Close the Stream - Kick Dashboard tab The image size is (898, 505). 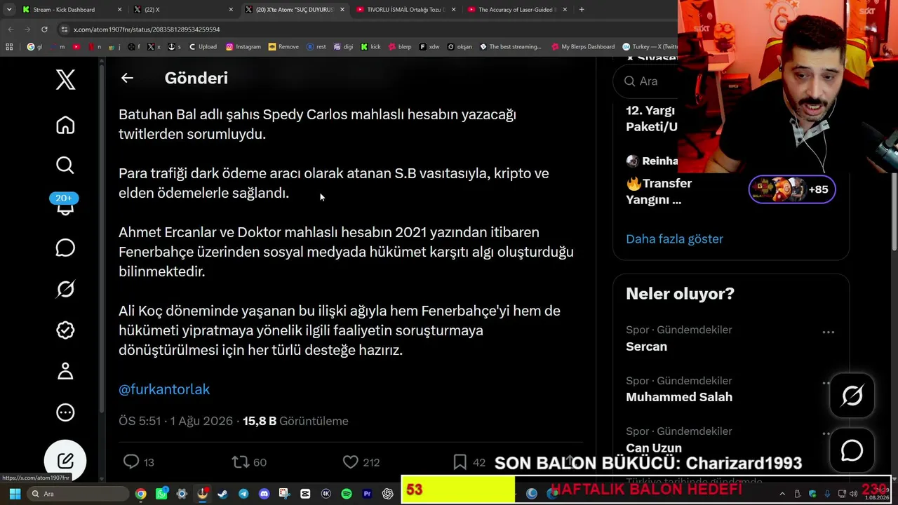119,10
